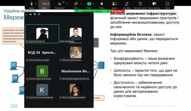Click the green Share screen icon
Viewport: 191px width, 111px height.
coord(89,4)
